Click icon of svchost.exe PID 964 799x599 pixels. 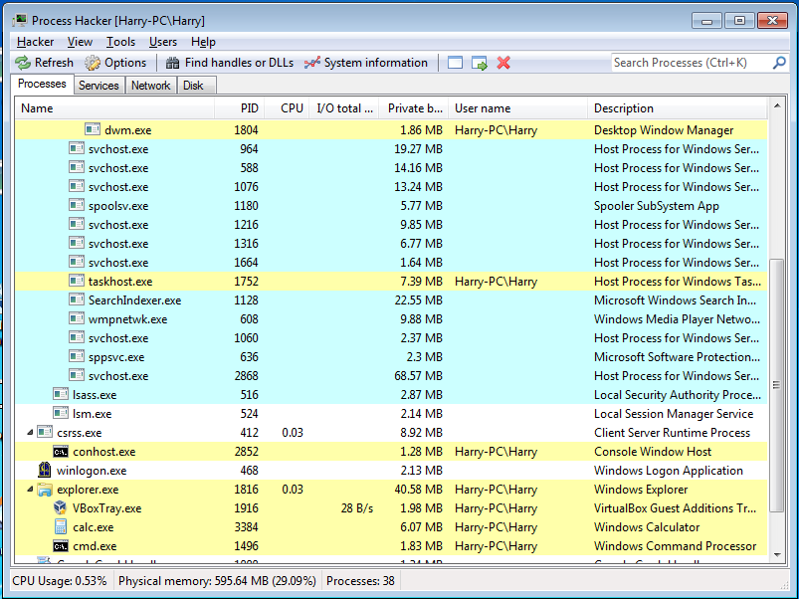77,148
